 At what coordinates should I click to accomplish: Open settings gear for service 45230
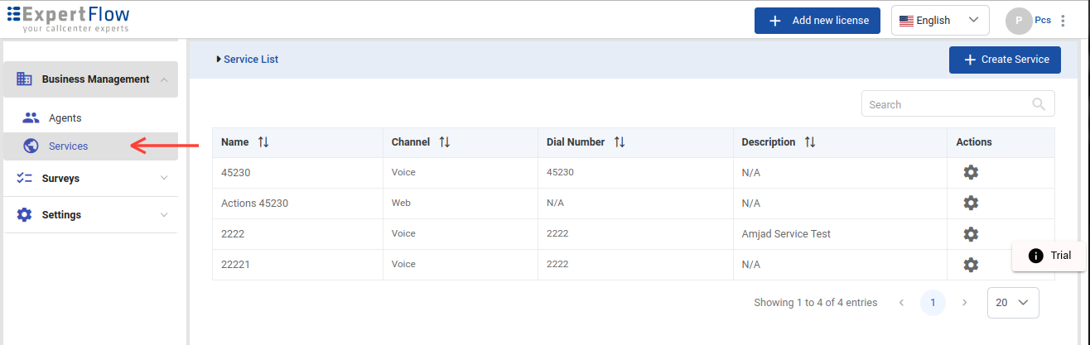pyautogui.click(x=971, y=172)
